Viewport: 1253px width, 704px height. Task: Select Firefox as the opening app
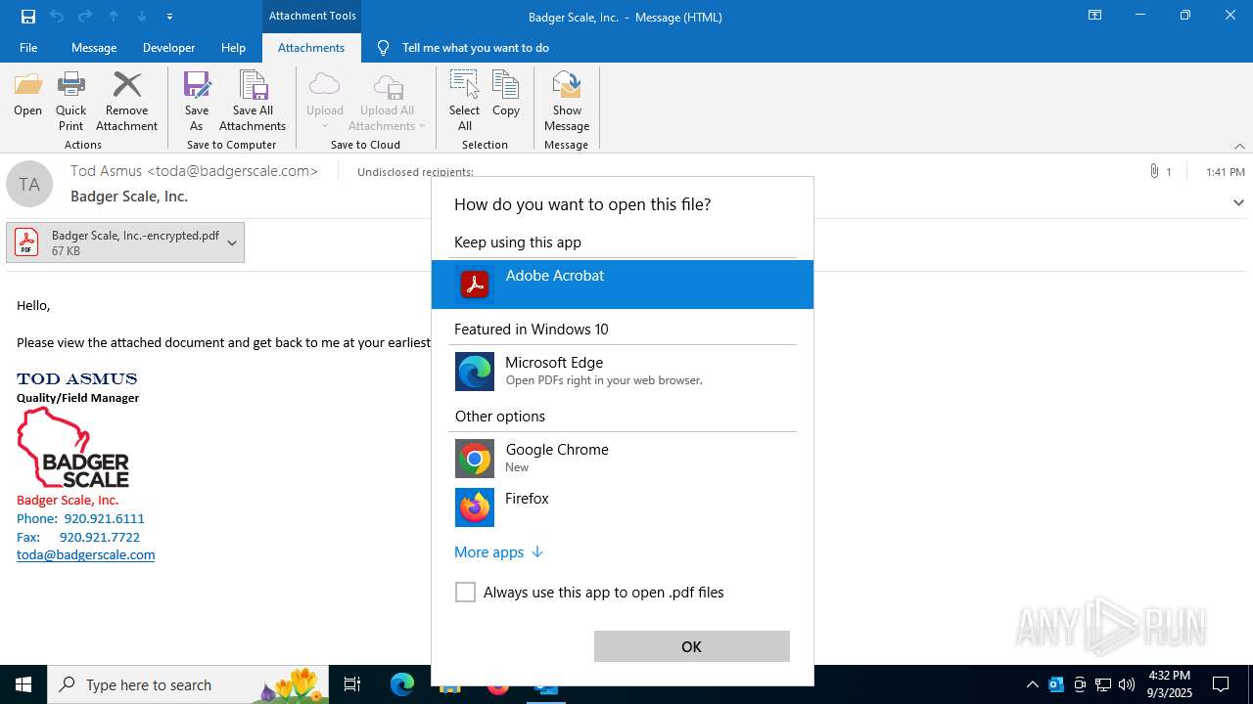pyautogui.click(x=623, y=506)
